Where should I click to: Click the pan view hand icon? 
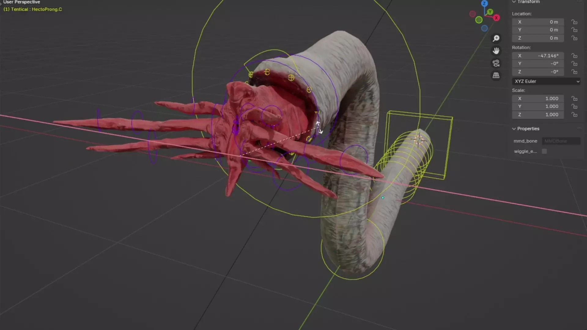(x=496, y=51)
